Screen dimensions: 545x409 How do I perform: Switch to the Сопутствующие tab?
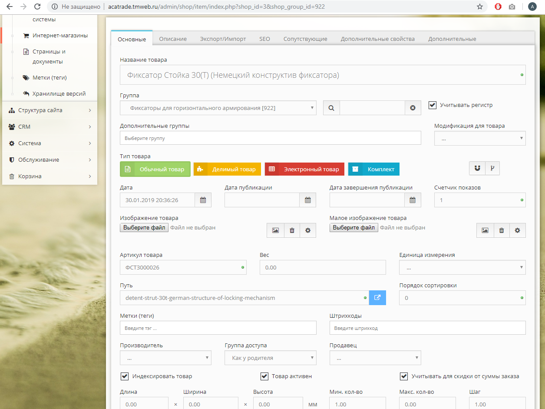305,39
